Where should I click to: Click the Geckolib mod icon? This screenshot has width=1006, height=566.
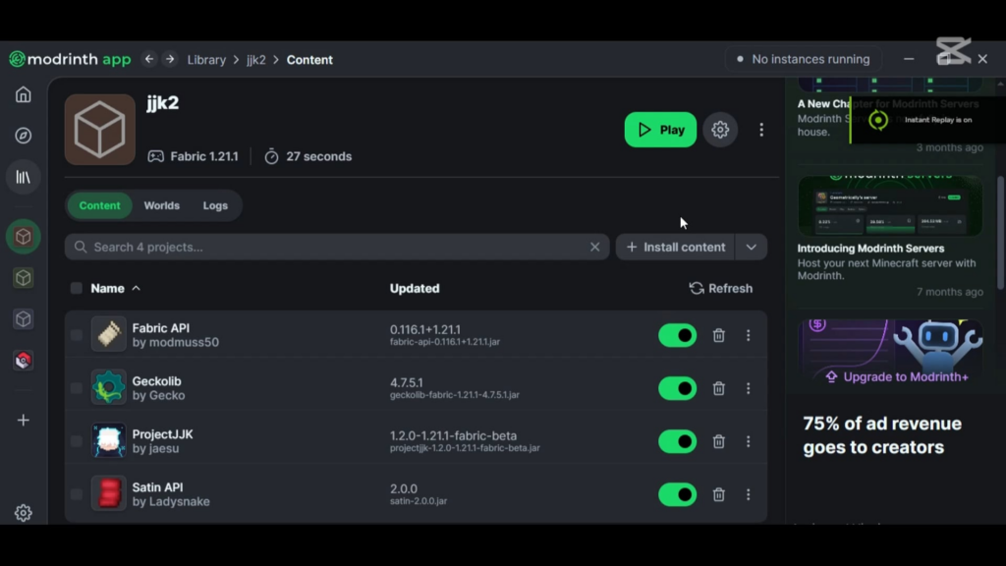click(108, 387)
